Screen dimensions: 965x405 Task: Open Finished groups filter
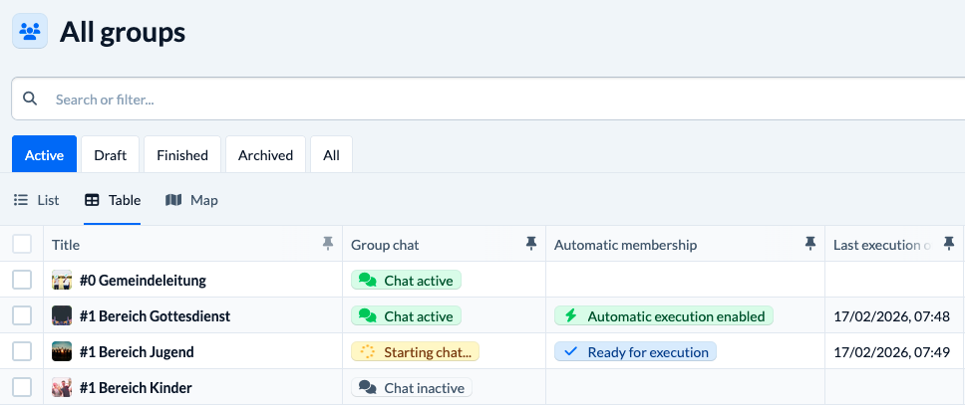click(x=182, y=155)
